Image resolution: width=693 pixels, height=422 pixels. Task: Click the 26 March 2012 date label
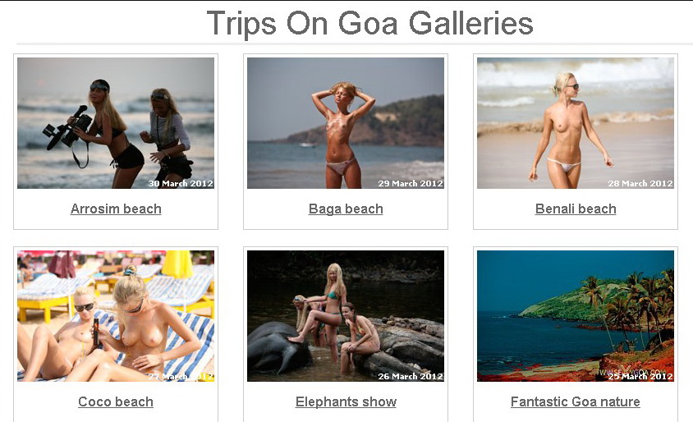coord(411,377)
